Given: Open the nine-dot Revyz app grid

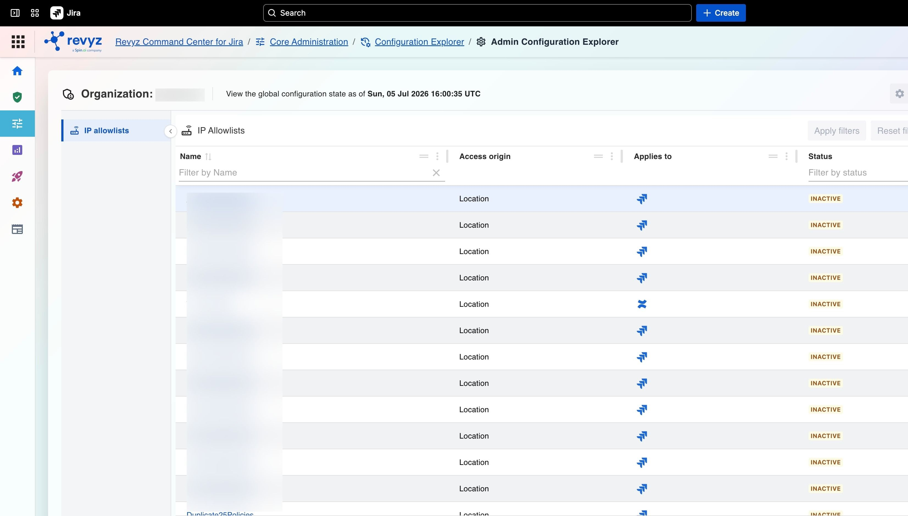Looking at the screenshot, I should point(18,42).
